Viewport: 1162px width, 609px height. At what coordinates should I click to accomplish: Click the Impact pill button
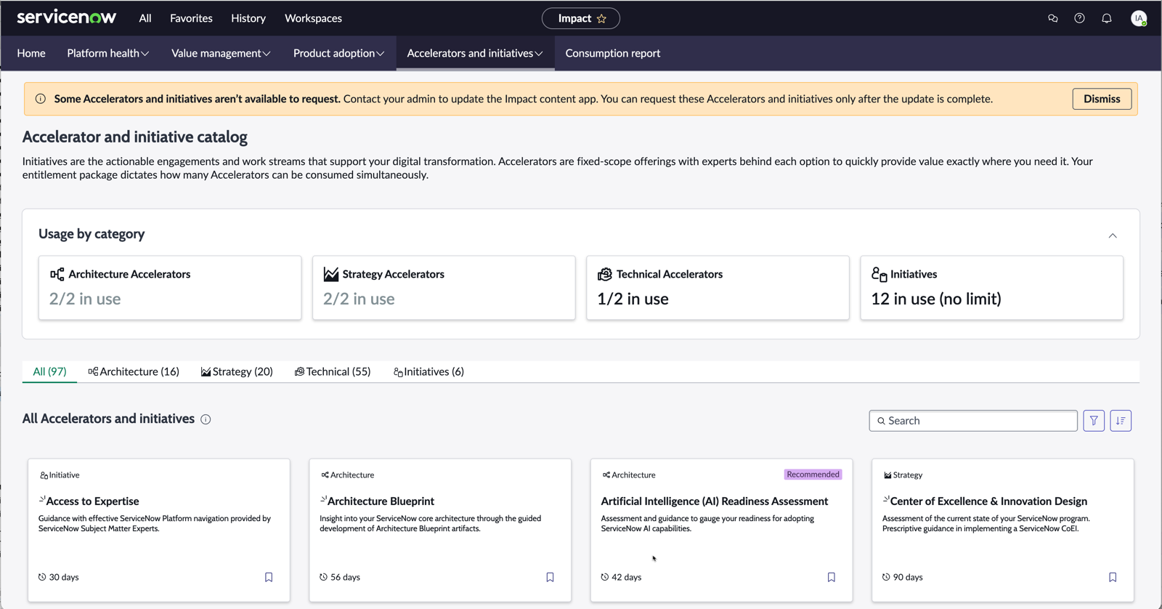coord(581,18)
